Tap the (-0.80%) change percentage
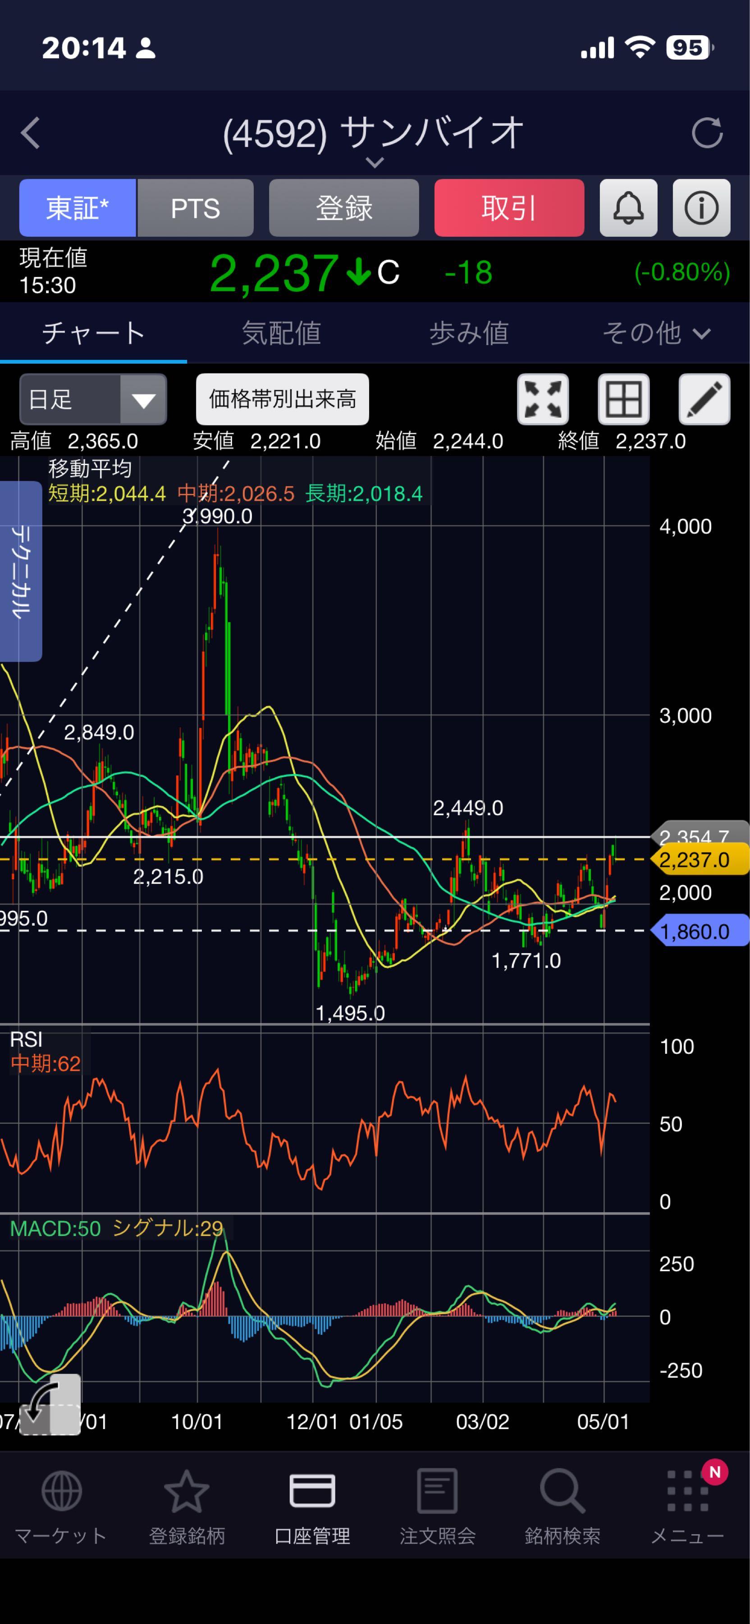Viewport: 750px width, 1624px height. coord(682,272)
